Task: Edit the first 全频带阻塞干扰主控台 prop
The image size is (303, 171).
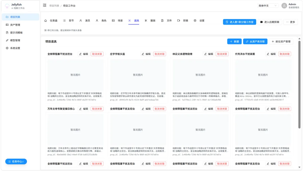Action: (x=84, y=54)
